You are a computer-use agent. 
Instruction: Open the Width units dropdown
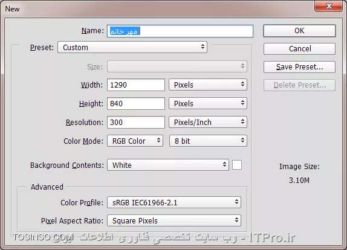coord(208,85)
